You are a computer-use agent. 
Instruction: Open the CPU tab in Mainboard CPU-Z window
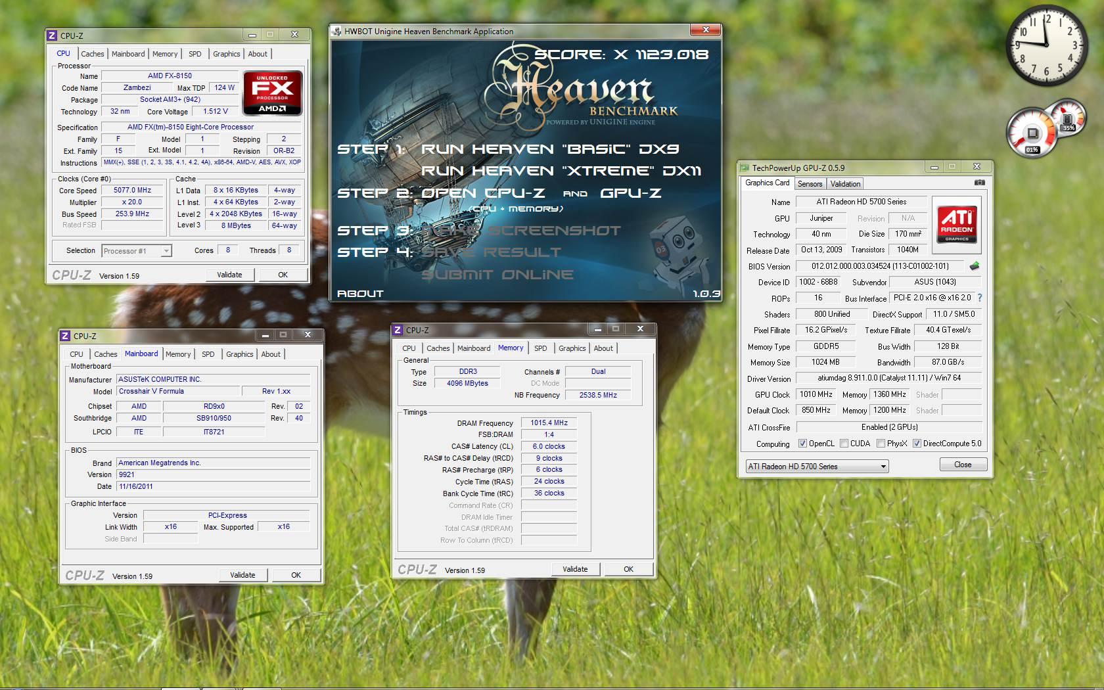pyautogui.click(x=77, y=354)
